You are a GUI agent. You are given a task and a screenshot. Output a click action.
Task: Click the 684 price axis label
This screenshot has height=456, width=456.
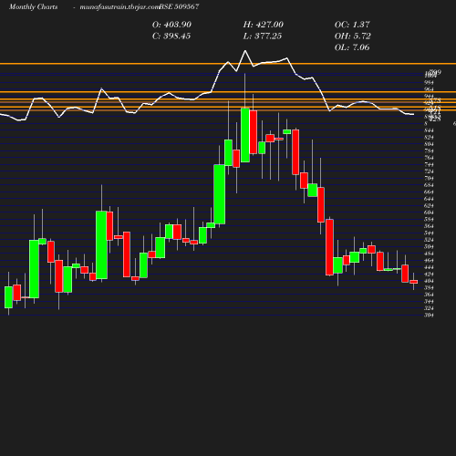(x=429, y=185)
